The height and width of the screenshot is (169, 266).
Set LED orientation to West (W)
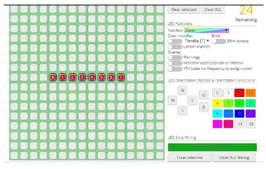pyautogui.click(x=173, y=100)
